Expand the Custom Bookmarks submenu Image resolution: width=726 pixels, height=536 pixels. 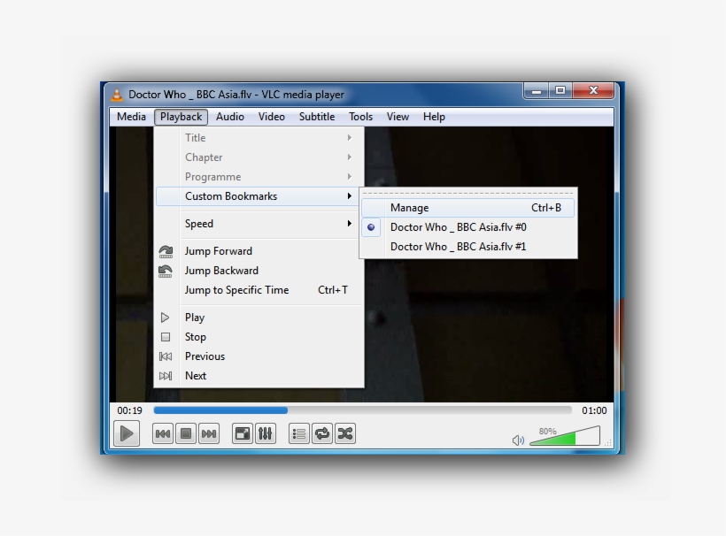pos(259,196)
